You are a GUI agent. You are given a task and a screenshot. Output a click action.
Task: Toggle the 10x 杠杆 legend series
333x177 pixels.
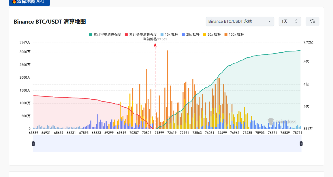[169, 35]
